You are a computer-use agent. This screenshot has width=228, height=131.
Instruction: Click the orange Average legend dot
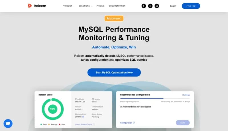tap(49, 124)
